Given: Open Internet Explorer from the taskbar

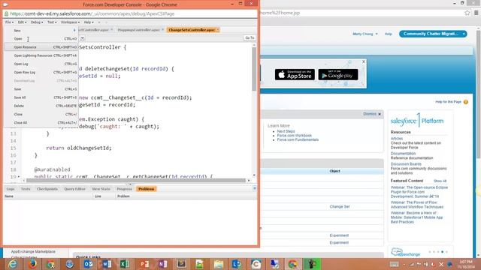Looking at the screenshot, I should point(13,264).
